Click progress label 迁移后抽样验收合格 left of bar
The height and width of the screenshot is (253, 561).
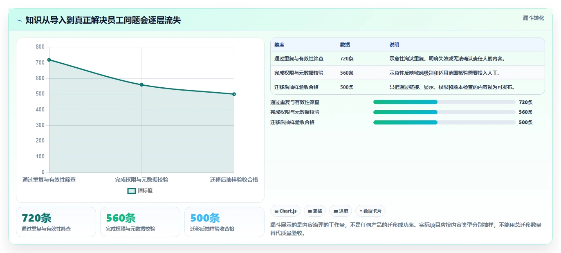coord(292,122)
